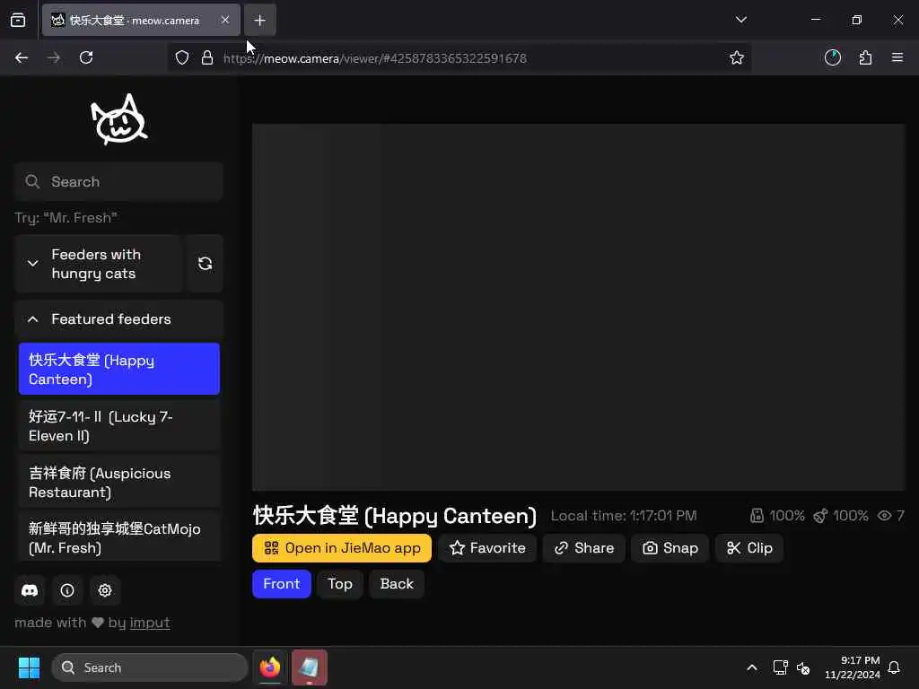Viewport: 919px width, 689px height.
Task: Click the camera video viewer area
Action: pyautogui.click(x=579, y=307)
